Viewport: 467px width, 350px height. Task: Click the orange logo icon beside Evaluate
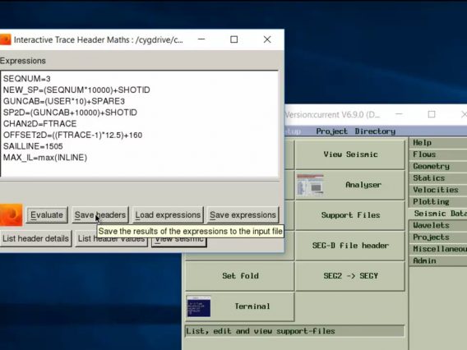11,215
